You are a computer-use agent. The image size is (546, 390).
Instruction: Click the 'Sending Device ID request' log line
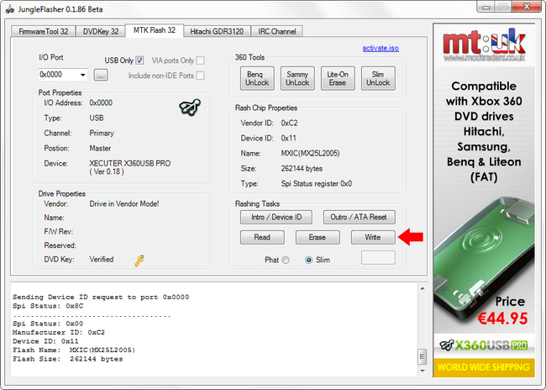tap(101, 298)
